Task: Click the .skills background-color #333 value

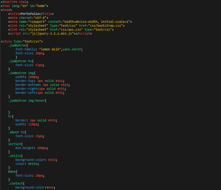Action: (x=52, y=160)
